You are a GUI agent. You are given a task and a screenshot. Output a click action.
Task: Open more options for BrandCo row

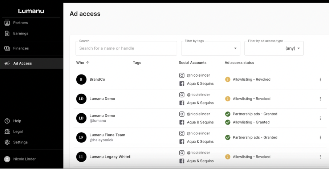click(320, 80)
